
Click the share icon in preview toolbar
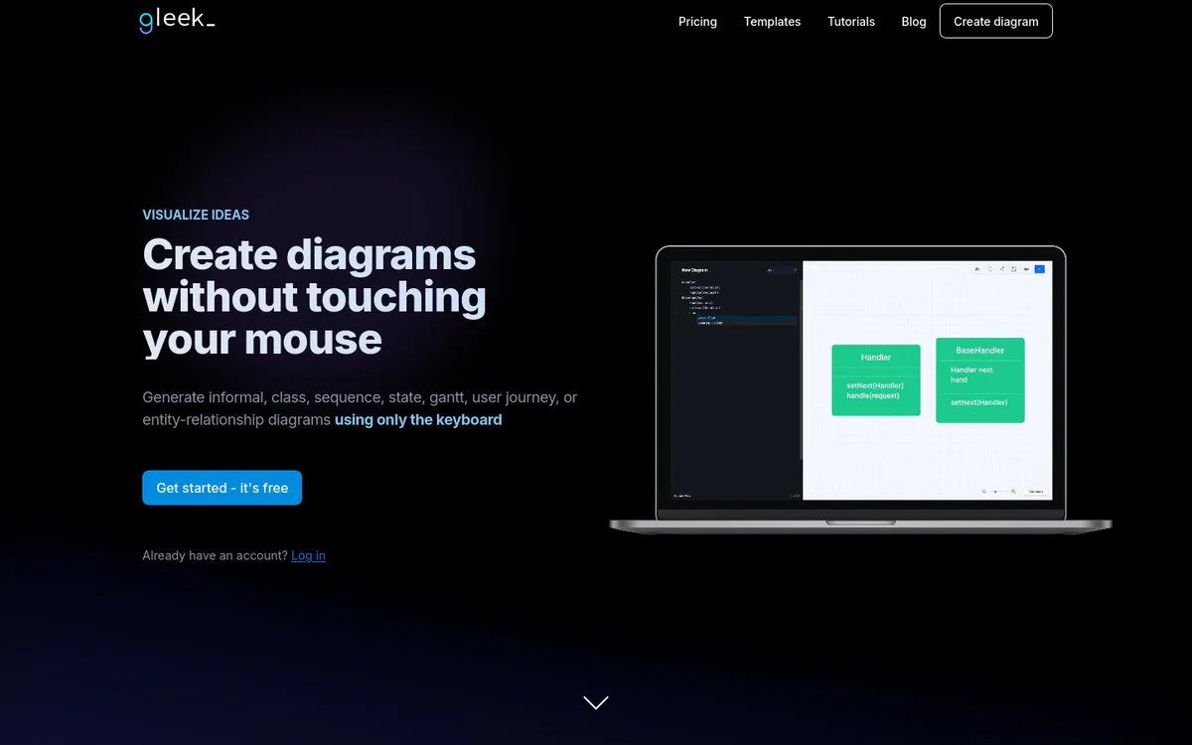pyautogui.click(x=1002, y=269)
